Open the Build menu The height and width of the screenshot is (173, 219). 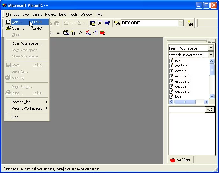62,14
